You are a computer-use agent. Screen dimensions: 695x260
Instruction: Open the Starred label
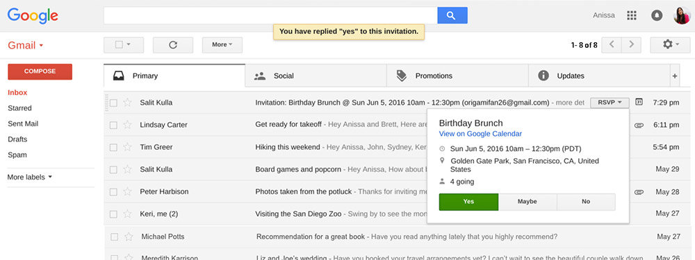point(19,108)
